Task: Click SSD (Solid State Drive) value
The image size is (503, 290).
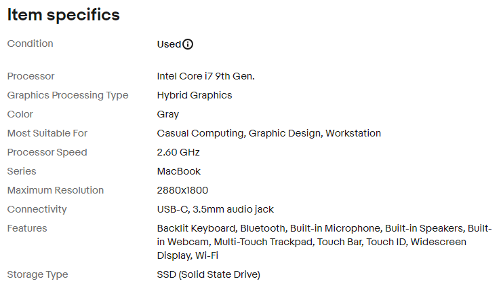Action: point(209,274)
